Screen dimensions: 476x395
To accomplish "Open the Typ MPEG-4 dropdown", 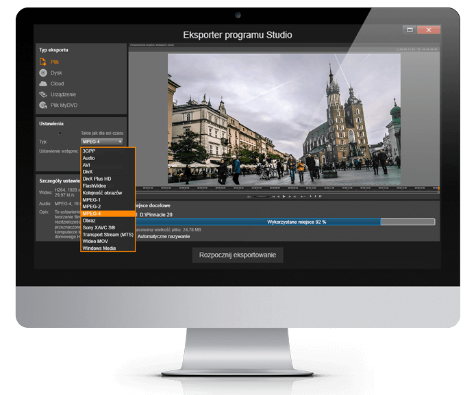I will pyautogui.click(x=101, y=141).
